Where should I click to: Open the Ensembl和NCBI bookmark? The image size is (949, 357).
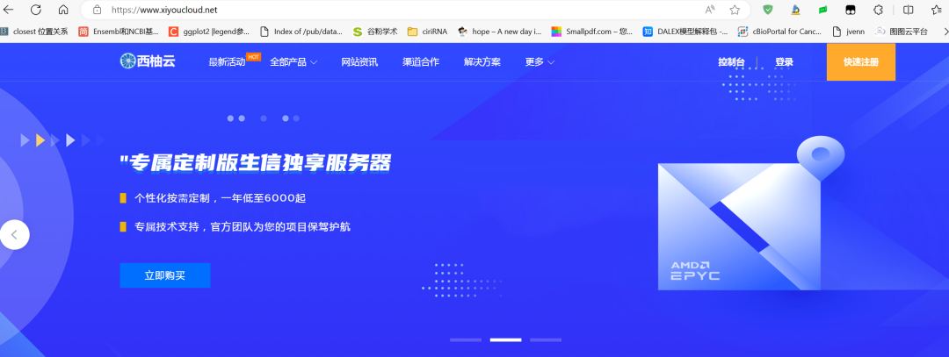pos(119,32)
